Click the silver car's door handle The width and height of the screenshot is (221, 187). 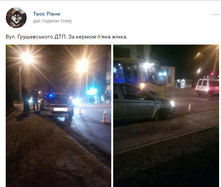point(128,105)
